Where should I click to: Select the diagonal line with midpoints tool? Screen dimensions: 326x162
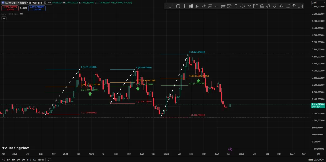click(x=275, y=6)
